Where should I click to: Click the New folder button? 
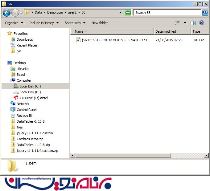(x=100, y=23)
